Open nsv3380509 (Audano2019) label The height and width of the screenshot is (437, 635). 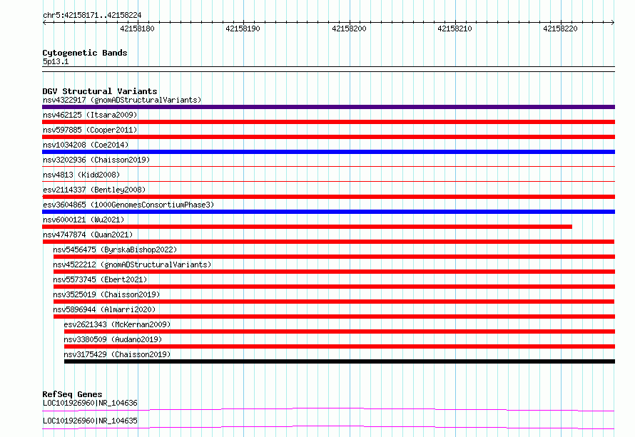pyautogui.click(x=113, y=339)
